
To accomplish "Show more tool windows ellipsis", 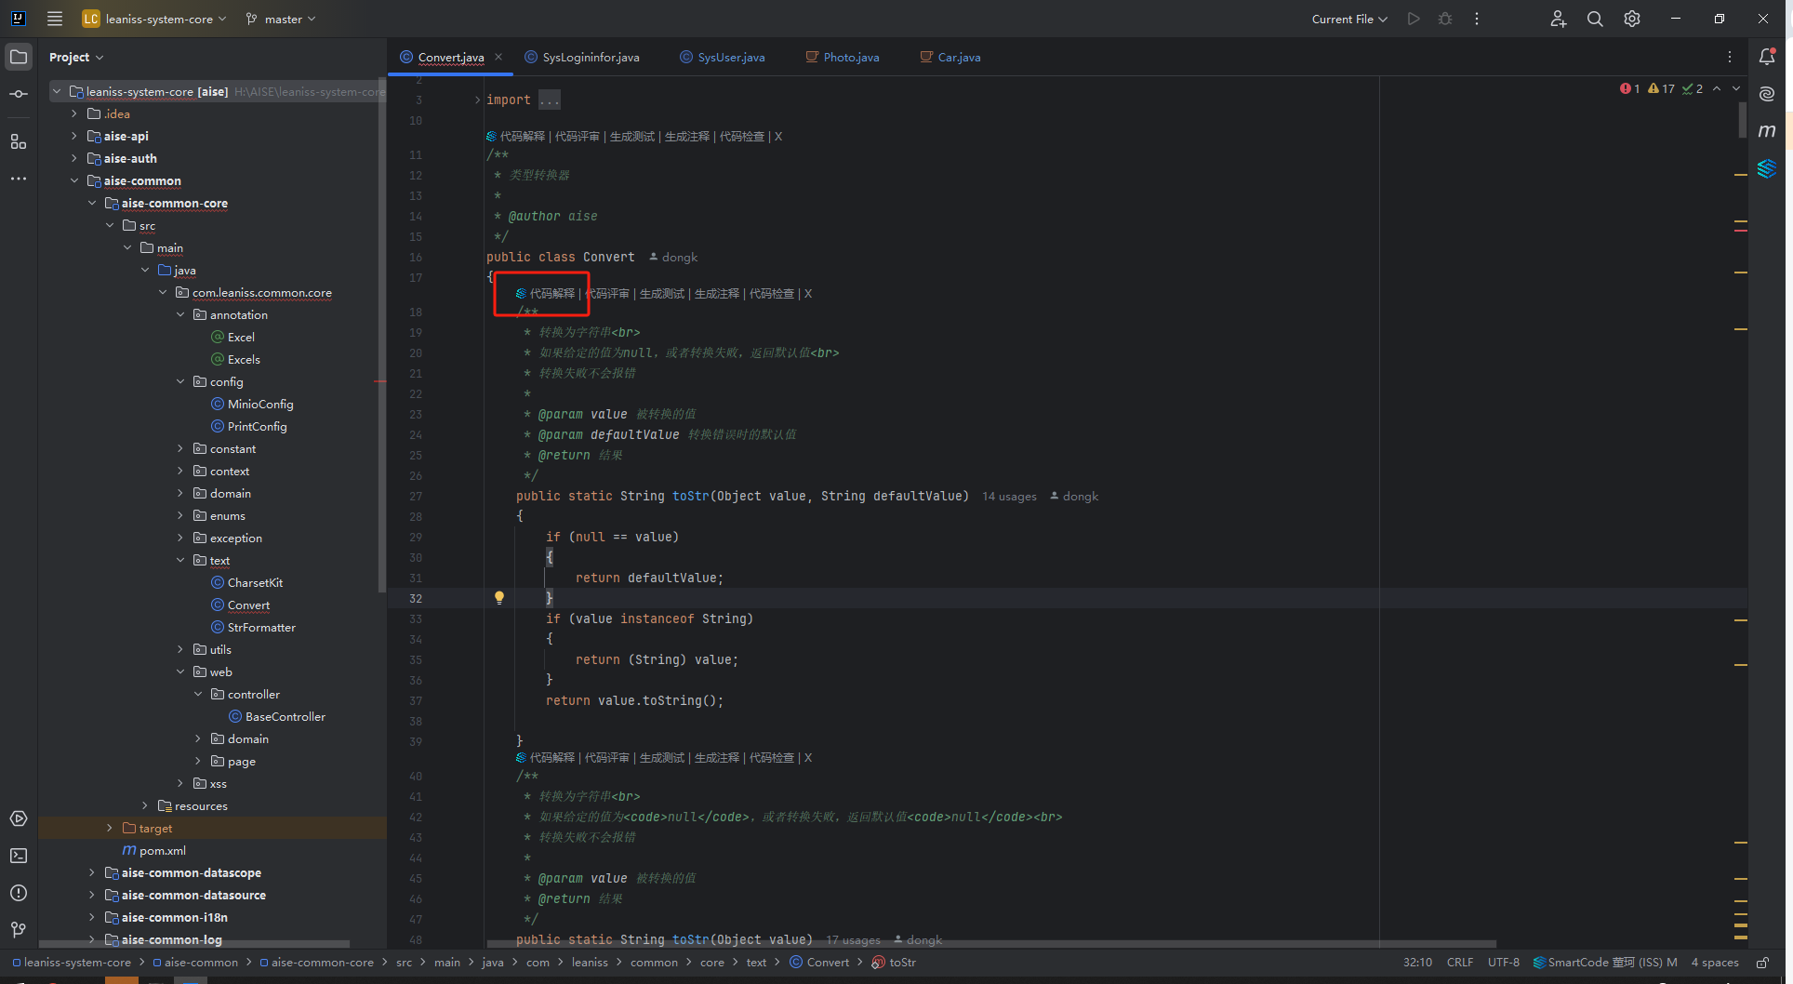I will point(19,179).
